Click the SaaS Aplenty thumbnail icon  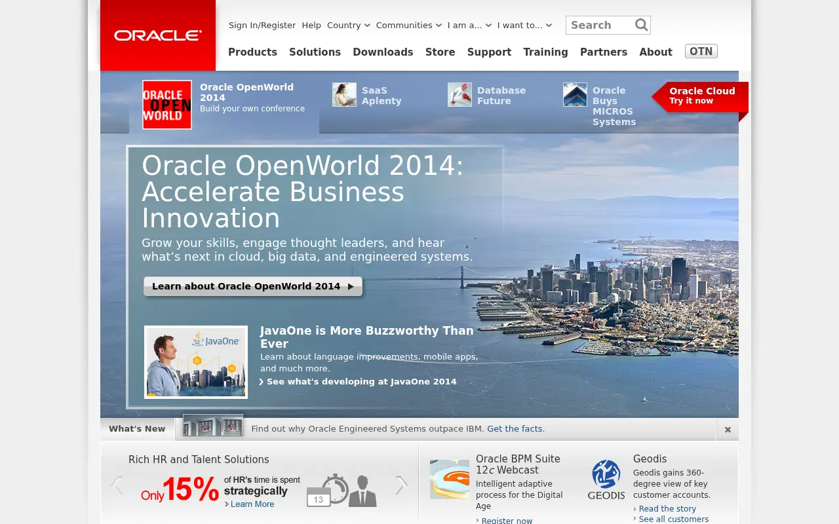(344, 94)
